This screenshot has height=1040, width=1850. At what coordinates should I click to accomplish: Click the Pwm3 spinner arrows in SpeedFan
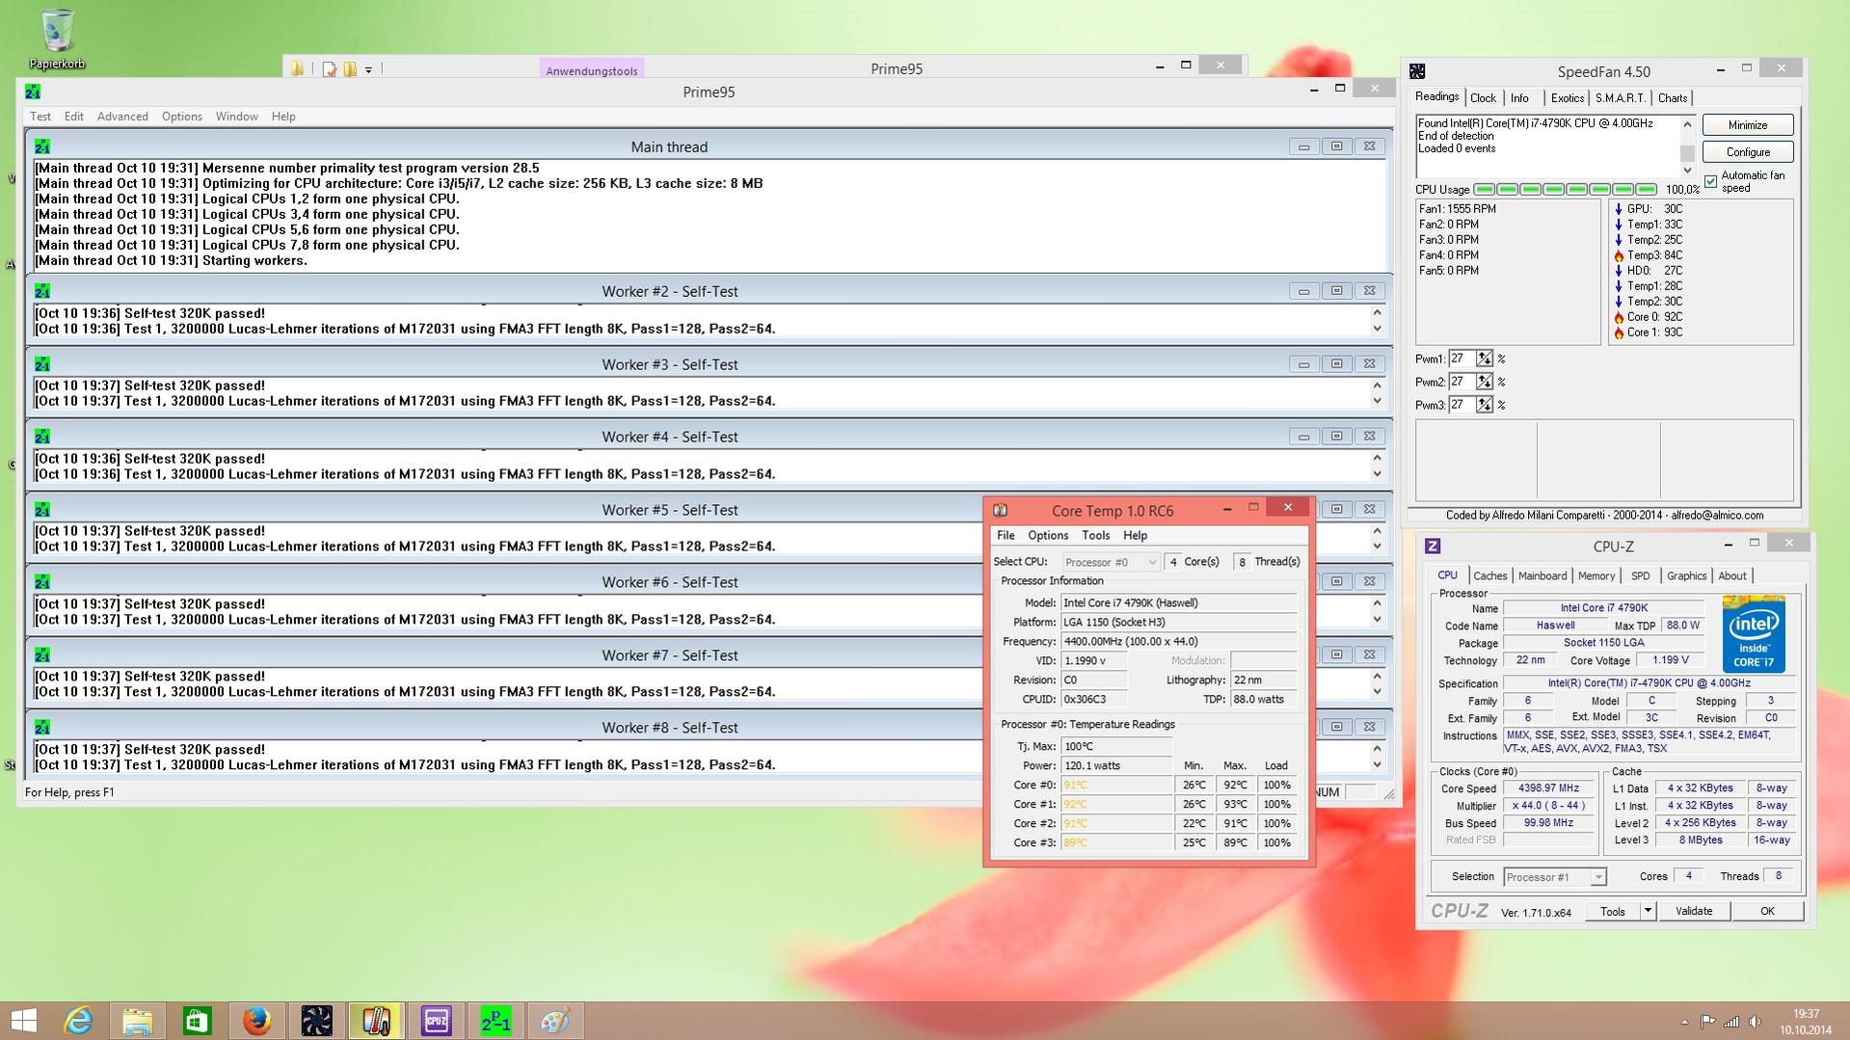click(x=1484, y=405)
